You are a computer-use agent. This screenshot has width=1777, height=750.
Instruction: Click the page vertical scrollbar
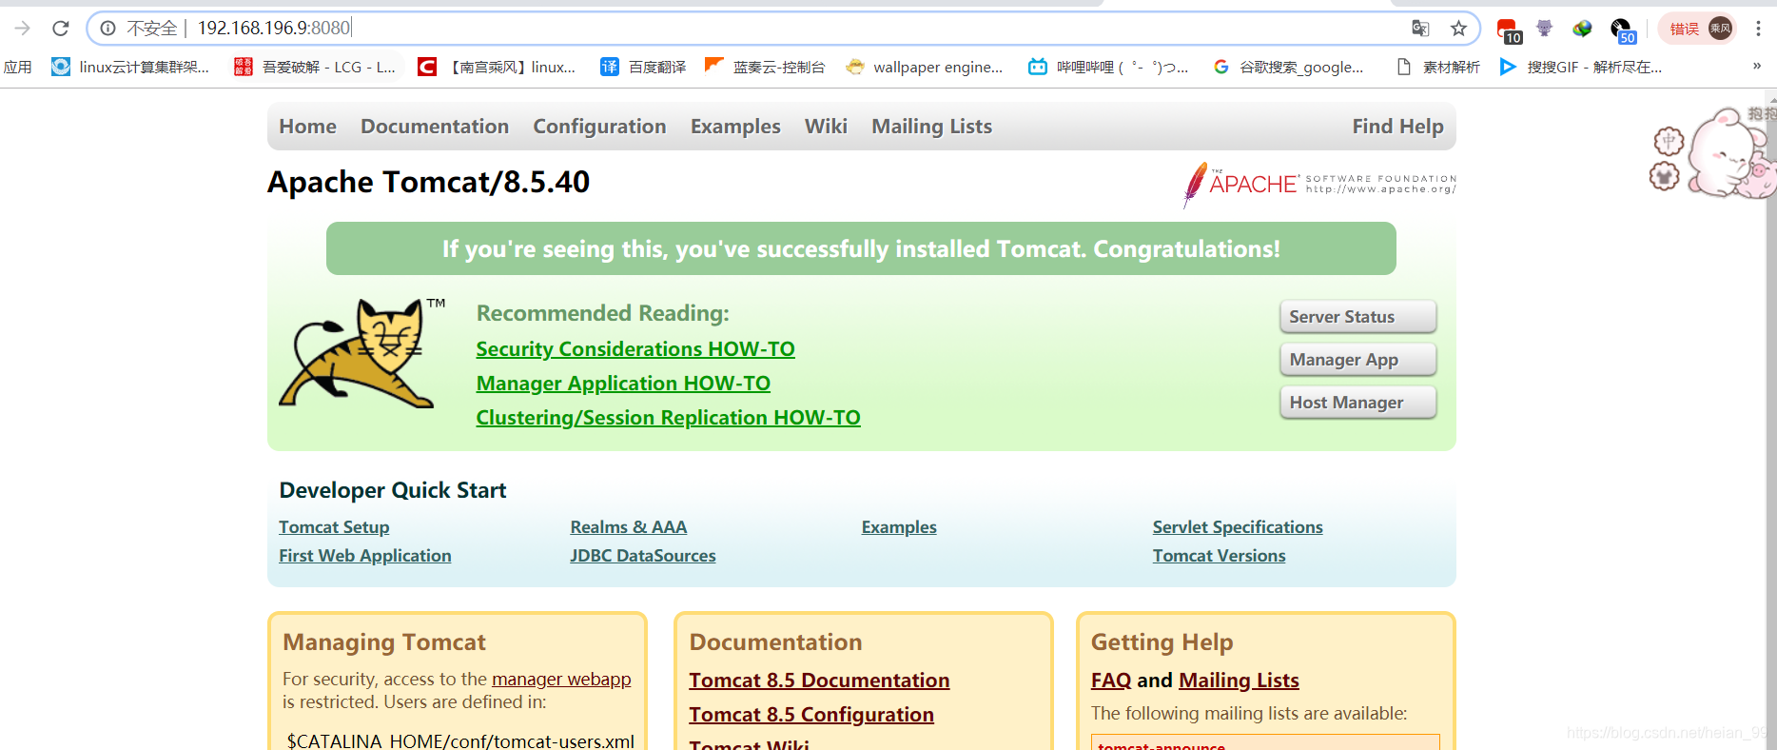(1771, 419)
